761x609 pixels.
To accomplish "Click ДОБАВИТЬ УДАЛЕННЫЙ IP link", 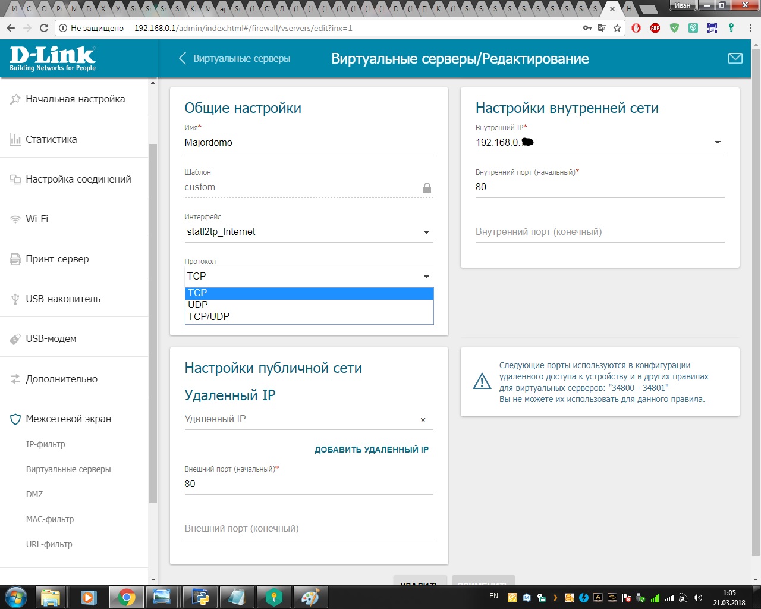I will [371, 450].
